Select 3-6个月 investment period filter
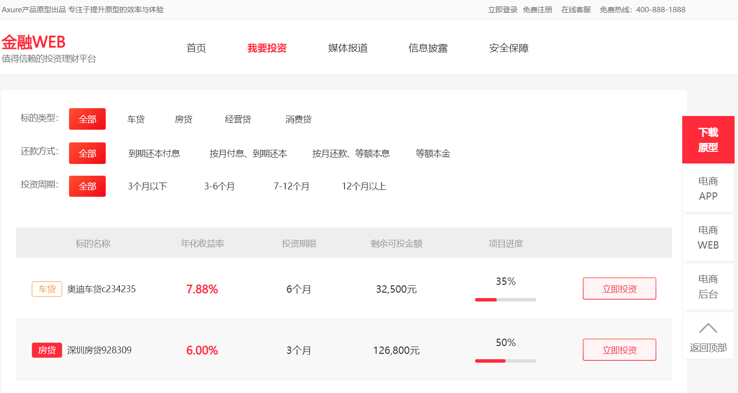The width and height of the screenshot is (738, 393). click(219, 186)
